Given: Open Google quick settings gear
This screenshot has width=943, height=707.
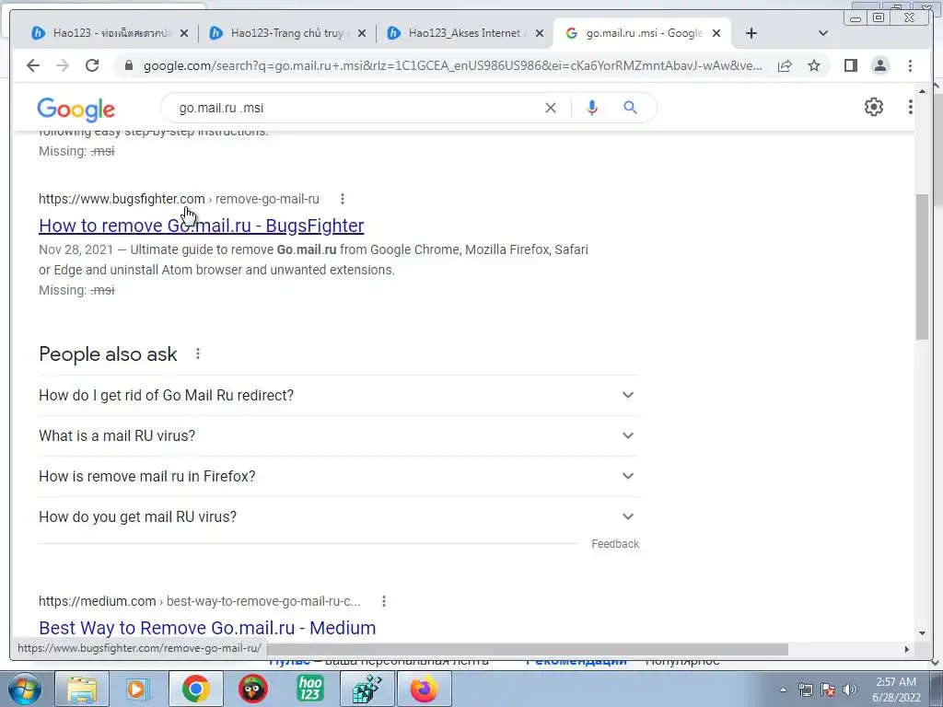Looking at the screenshot, I should (x=873, y=107).
